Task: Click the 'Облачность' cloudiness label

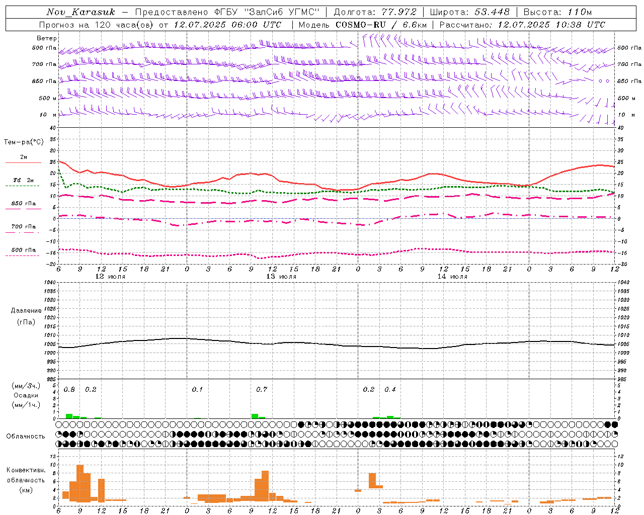Action: point(26,437)
